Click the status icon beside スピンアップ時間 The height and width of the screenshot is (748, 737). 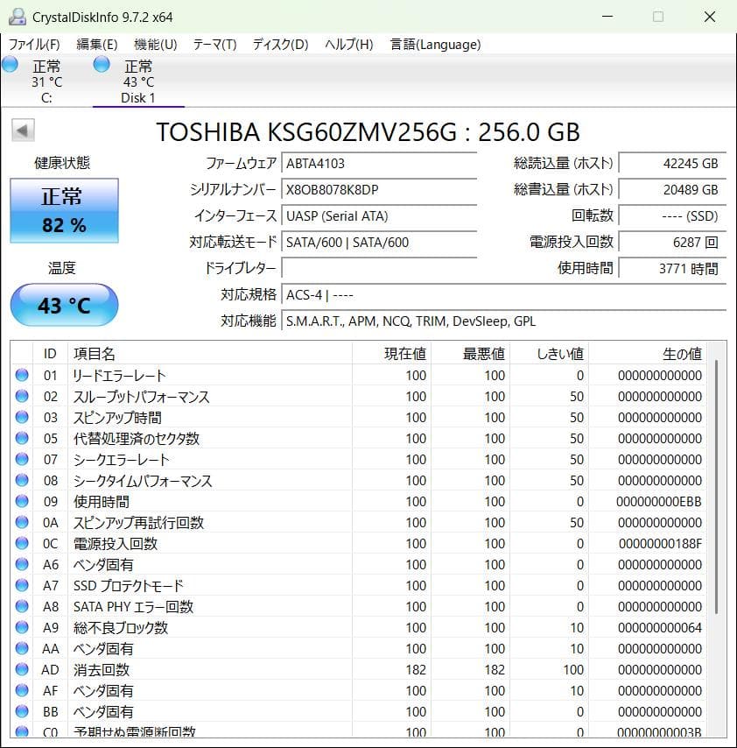click(x=22, y=418)
